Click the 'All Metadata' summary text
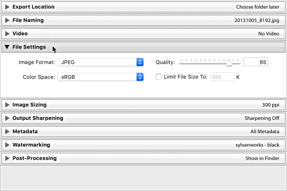This screenshot has height=191, width=287. click(x=265, y=132)
